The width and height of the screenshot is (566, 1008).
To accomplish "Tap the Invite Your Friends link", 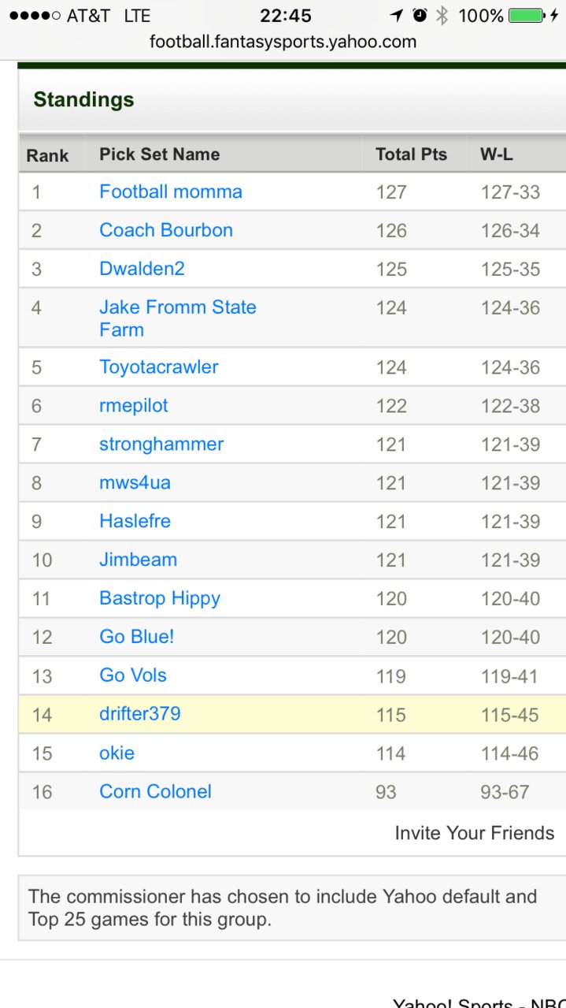I will (x=475, y=833).
